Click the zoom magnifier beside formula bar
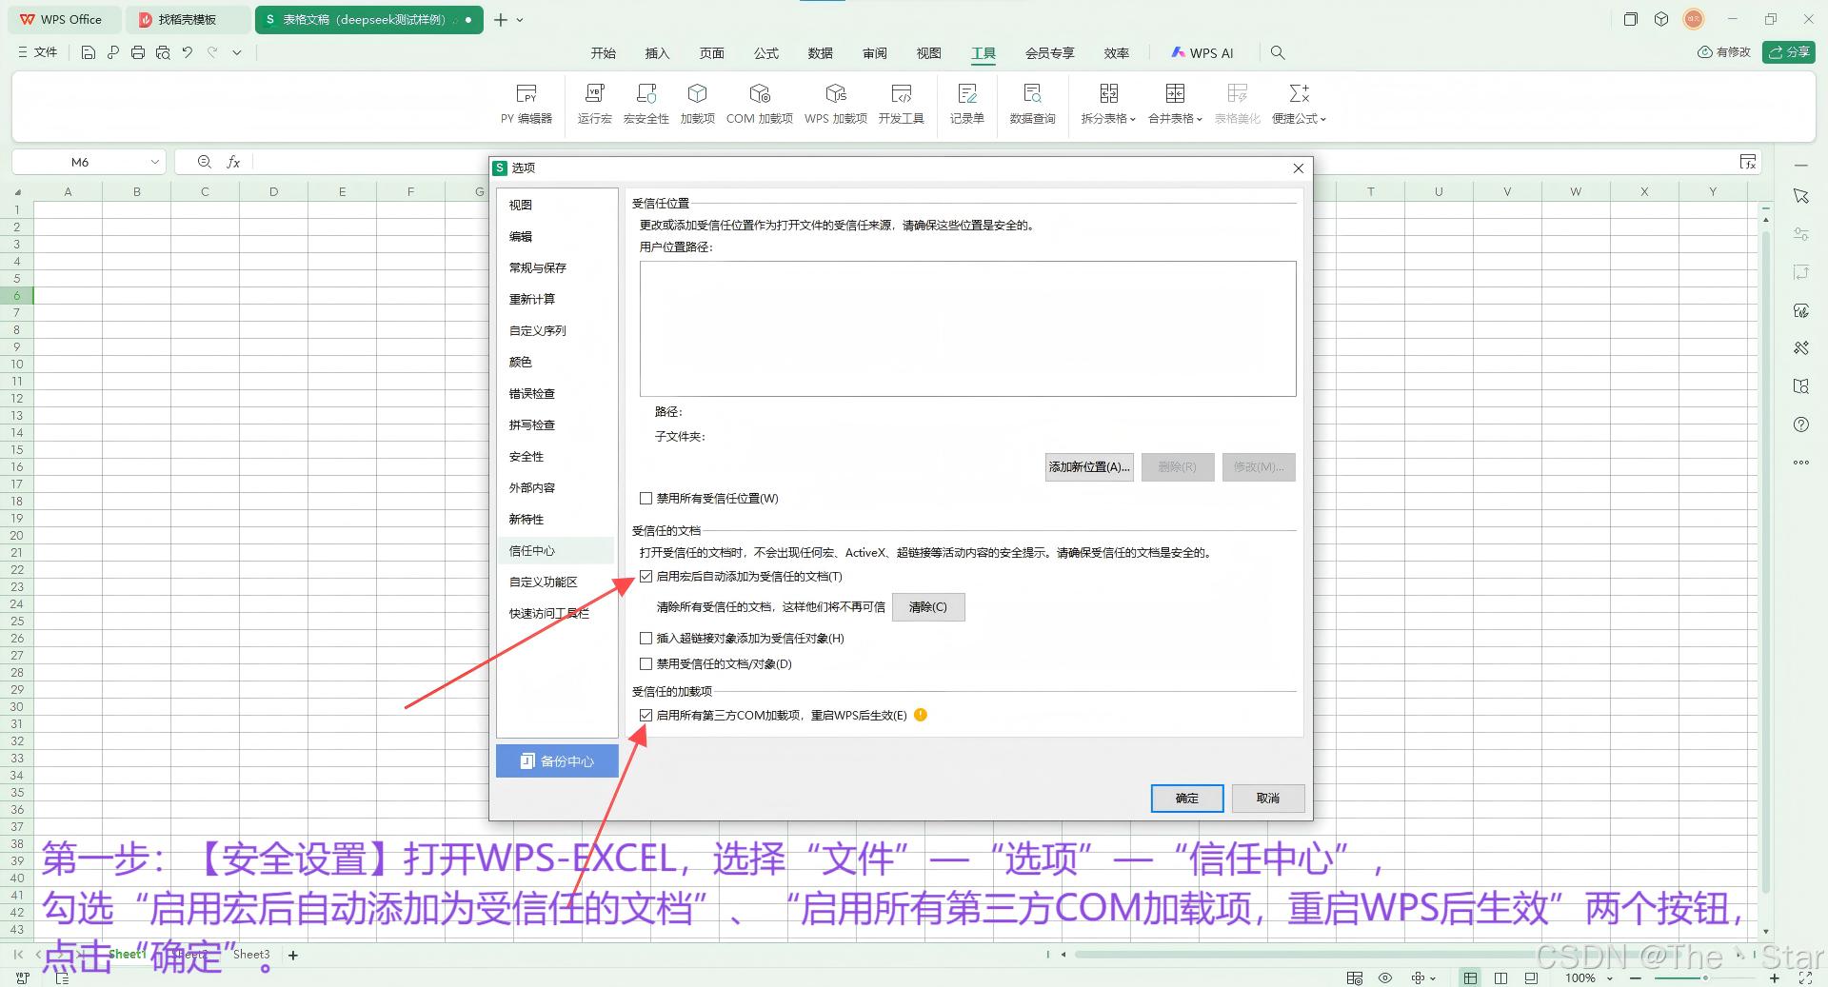Screen dimensions: 1828x987 205,162
